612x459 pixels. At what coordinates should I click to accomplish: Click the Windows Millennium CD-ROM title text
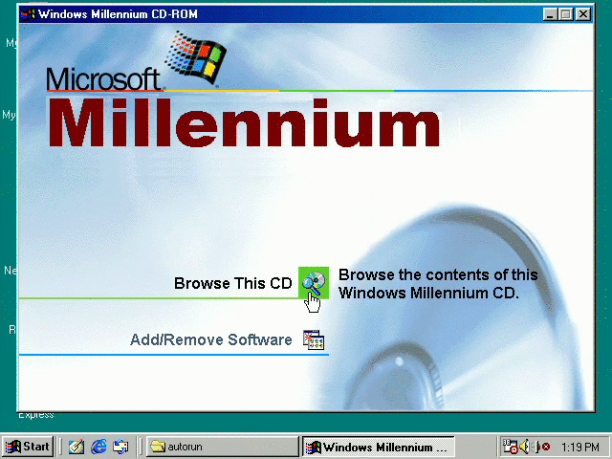tap(118, 14)
